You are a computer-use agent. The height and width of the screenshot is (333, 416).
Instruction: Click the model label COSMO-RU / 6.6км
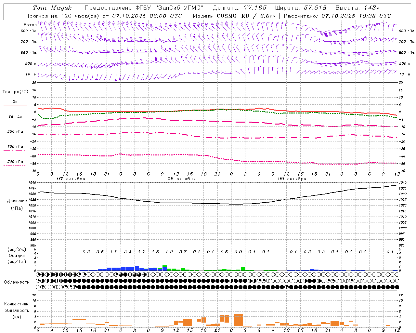pyautogui.click(x=246, y=16)
